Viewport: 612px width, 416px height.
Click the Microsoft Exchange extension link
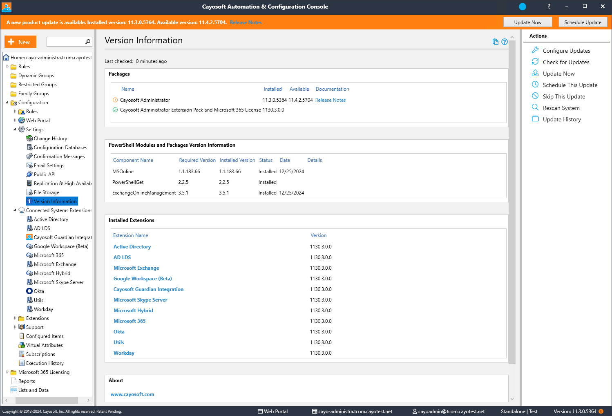[136, 268]
